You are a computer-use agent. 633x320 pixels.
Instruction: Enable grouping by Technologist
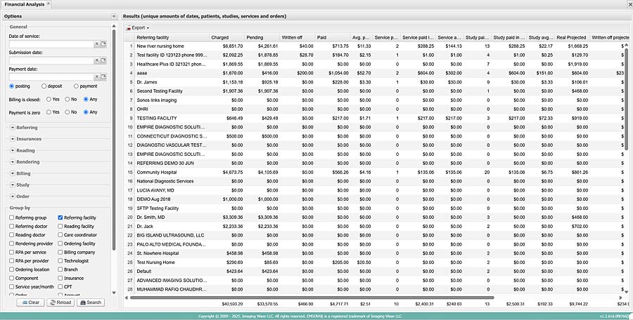60,260
